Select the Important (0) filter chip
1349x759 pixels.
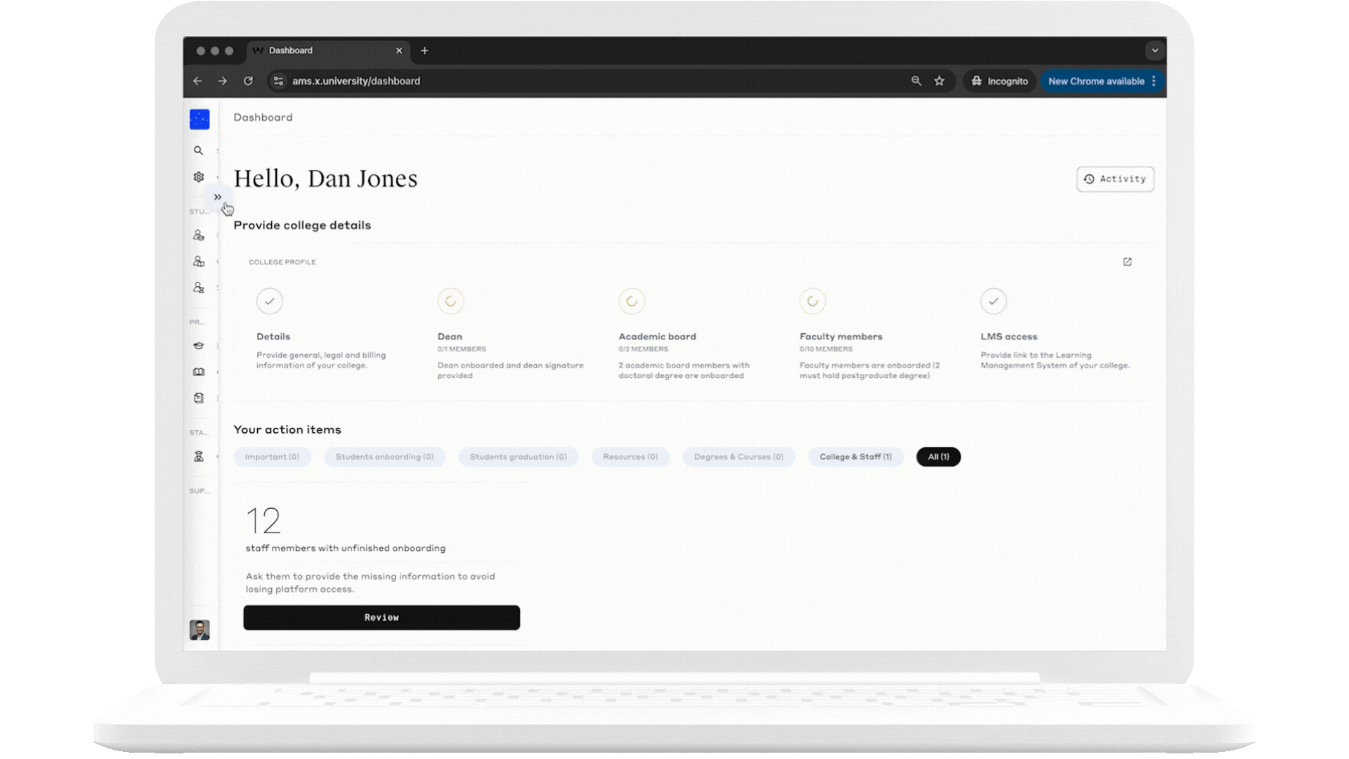[272, 457]
